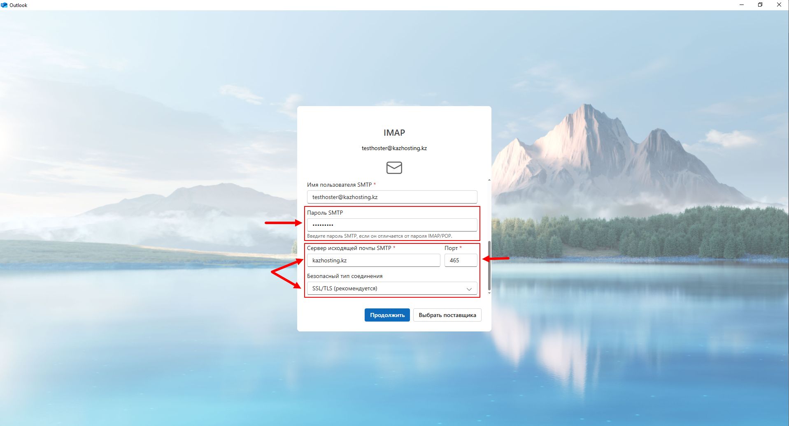This screenshot has width=789, height=426.
Task: Click the Безопасный тип соединения label
Action: pyautogui.click(x=344, y=276)
